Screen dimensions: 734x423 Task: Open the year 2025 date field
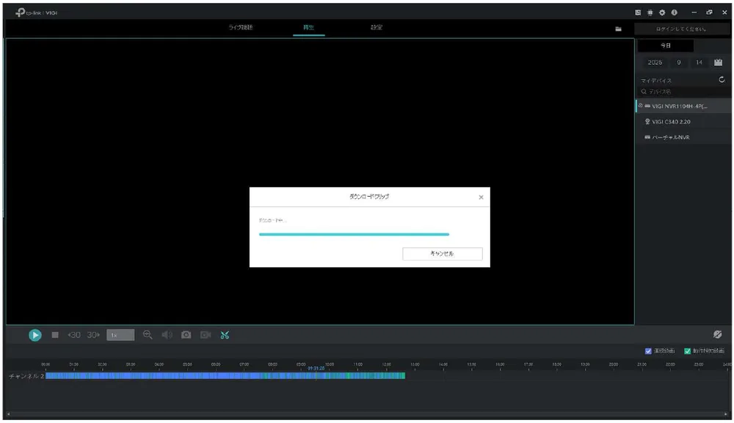click(655, 62)
